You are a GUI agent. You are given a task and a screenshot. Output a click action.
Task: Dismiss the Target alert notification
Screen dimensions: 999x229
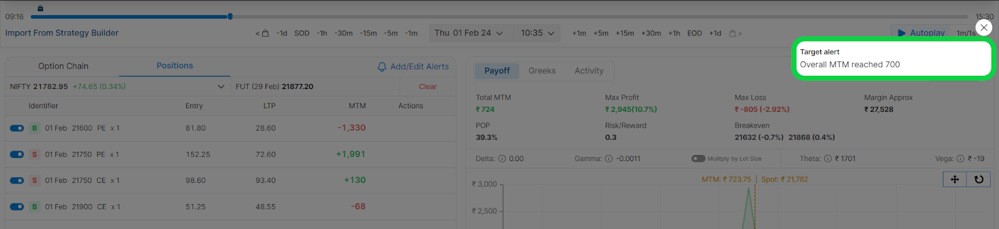coord(983,27)
